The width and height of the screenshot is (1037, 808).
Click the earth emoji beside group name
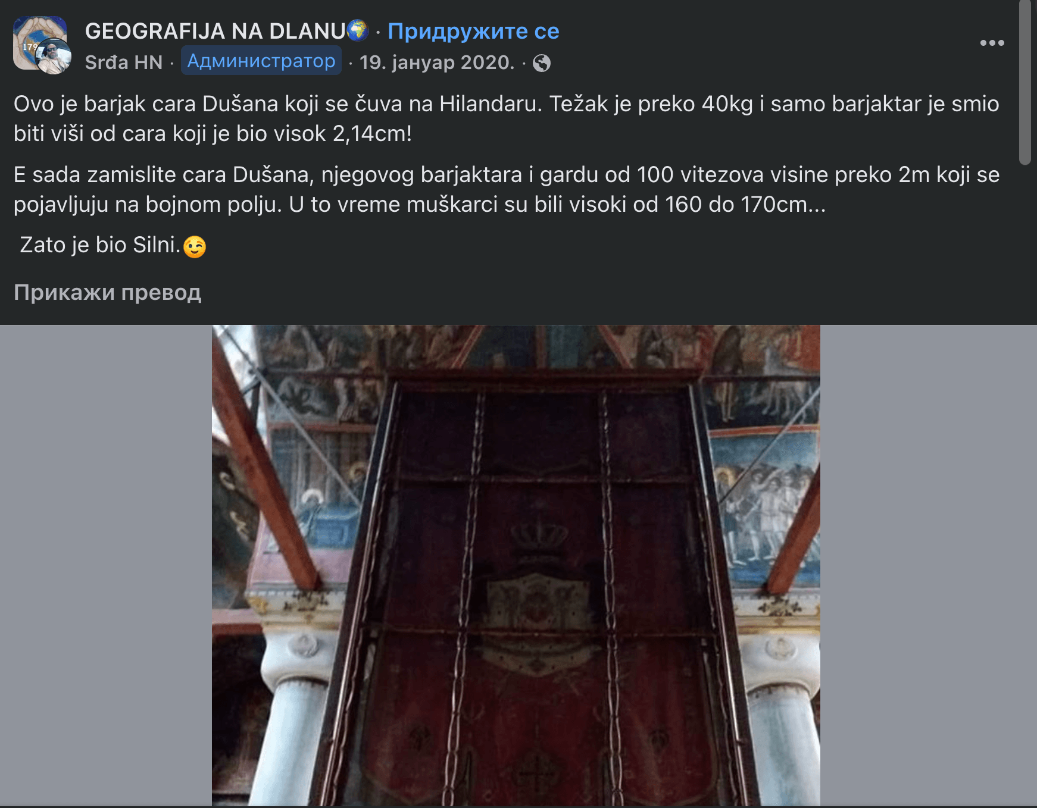pos(357,30)
